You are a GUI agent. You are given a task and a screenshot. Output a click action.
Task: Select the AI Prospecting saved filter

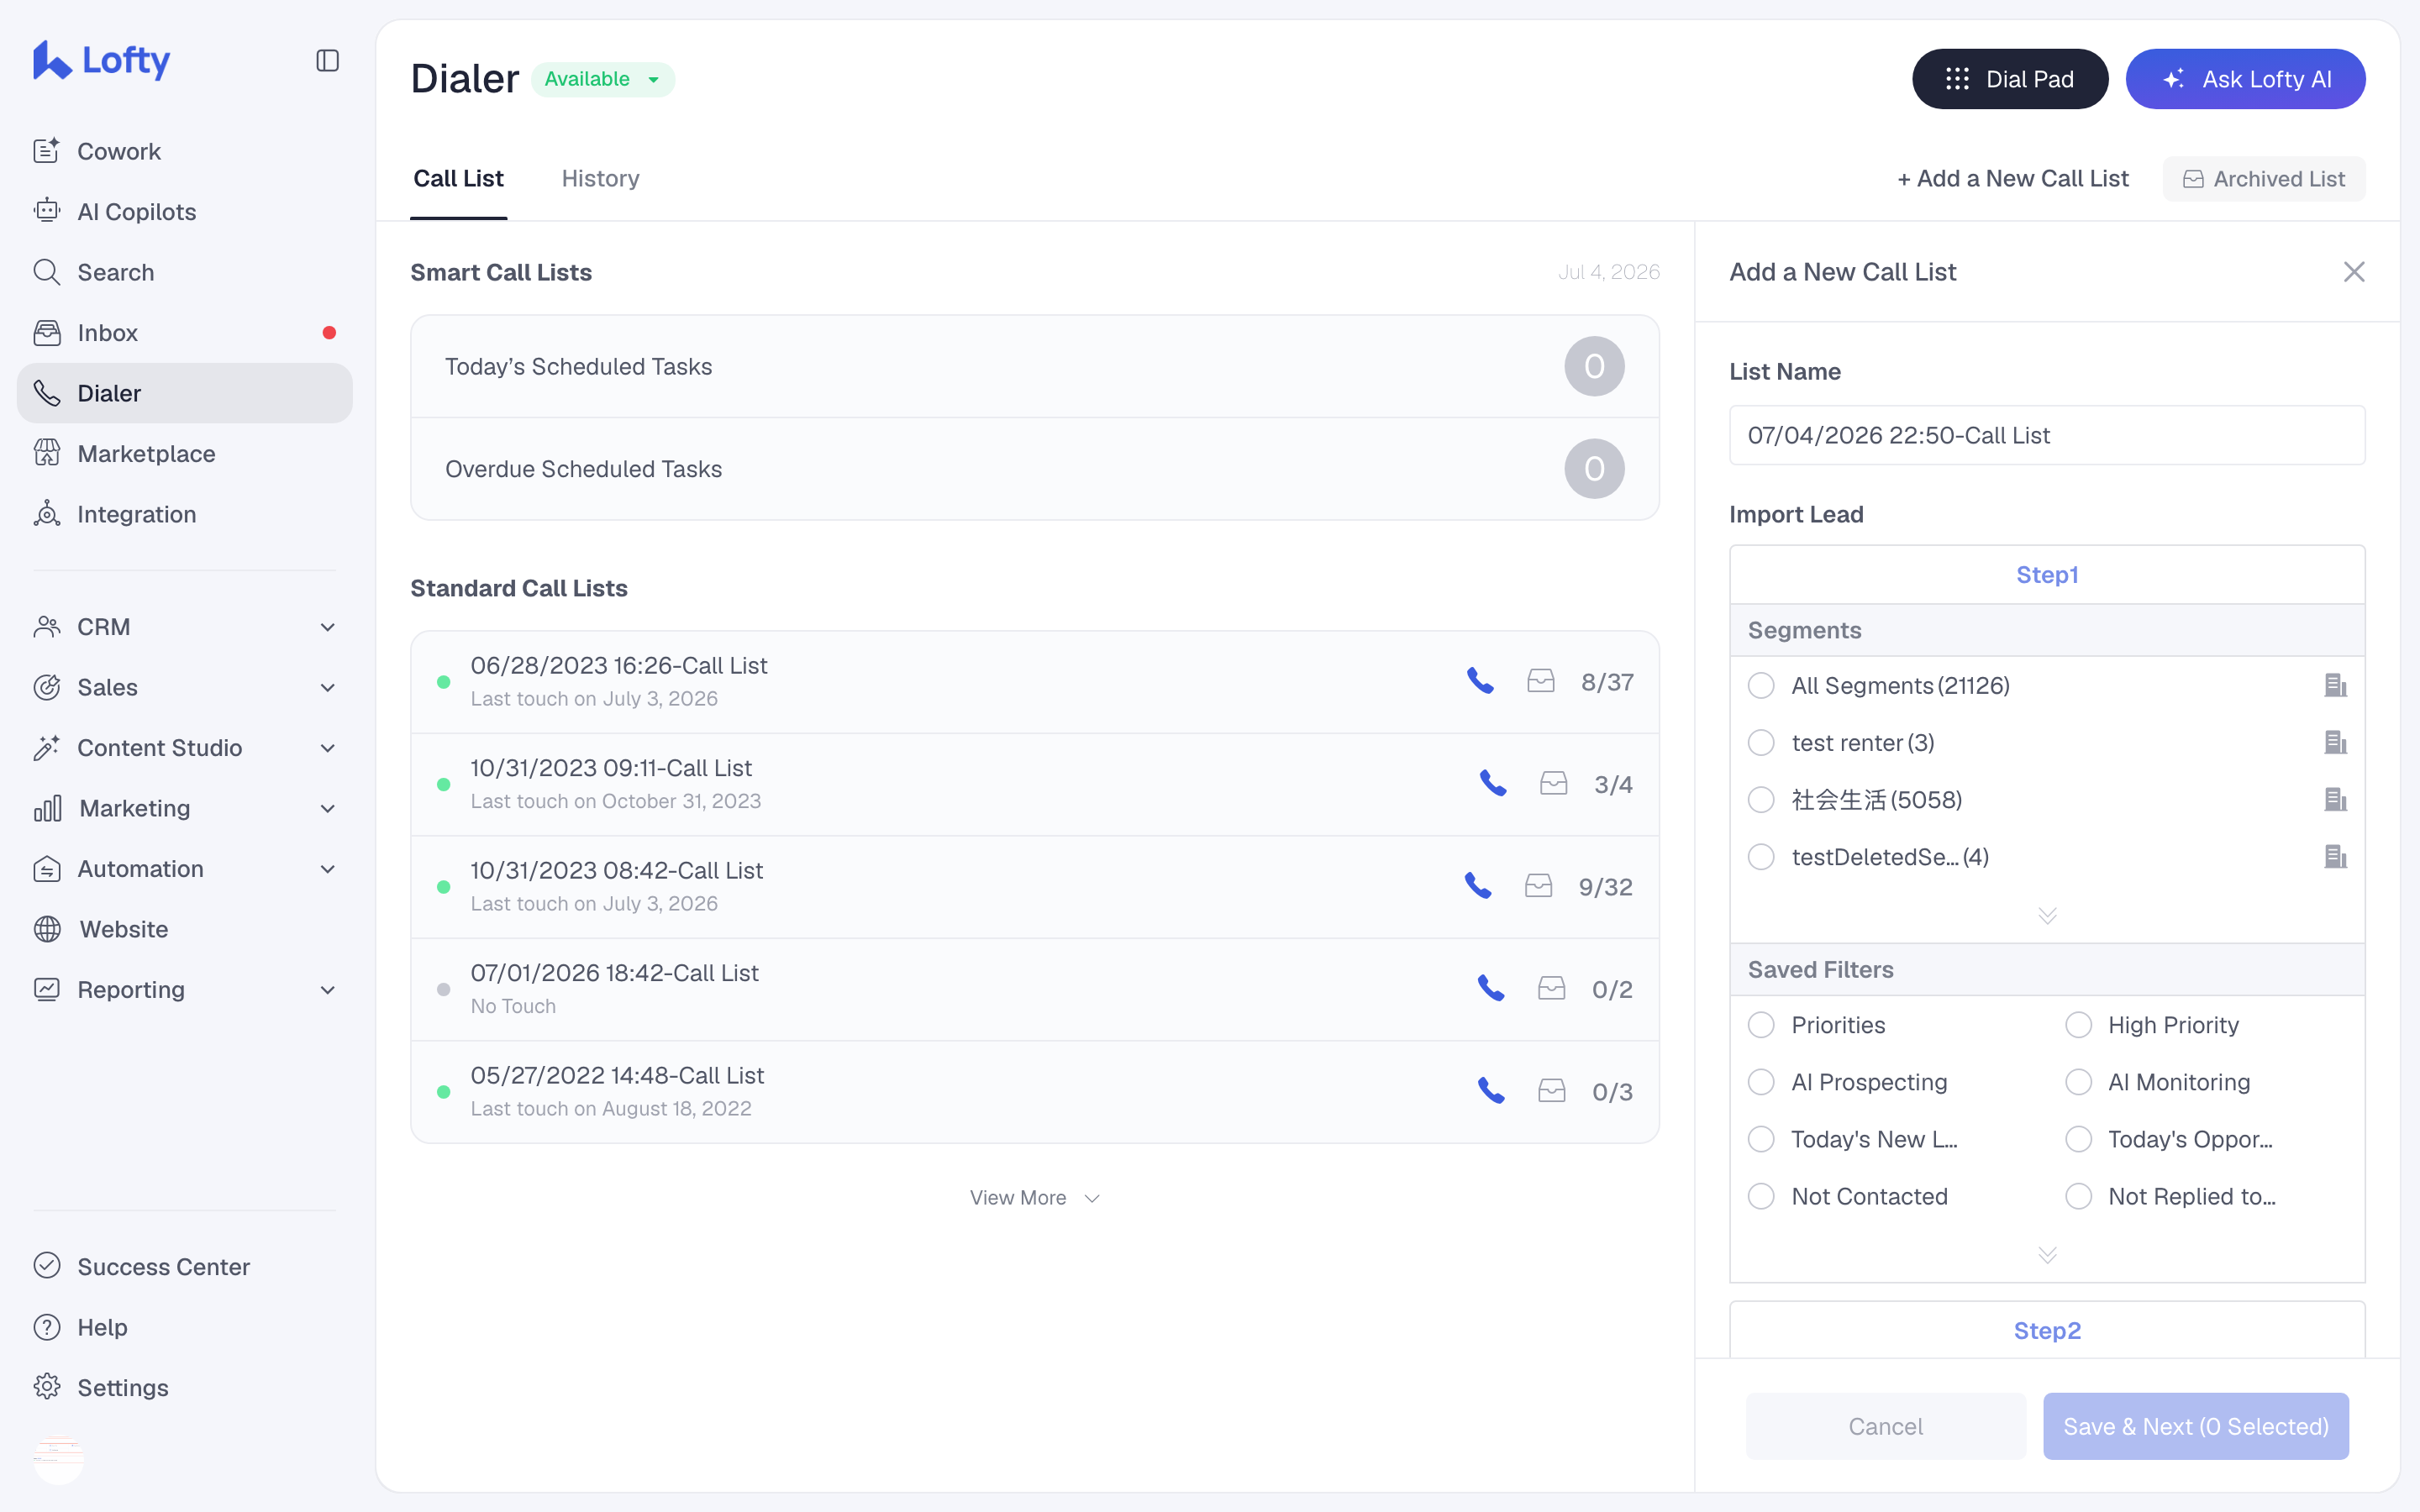click(1761, 1082)
